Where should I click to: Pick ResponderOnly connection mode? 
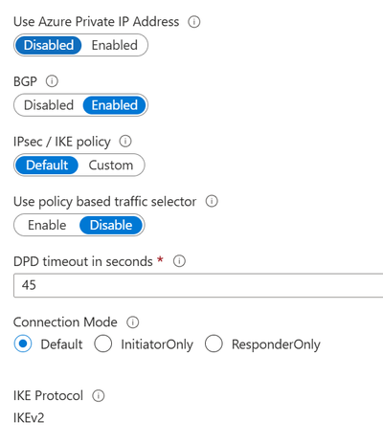click(x=214, y=343)
